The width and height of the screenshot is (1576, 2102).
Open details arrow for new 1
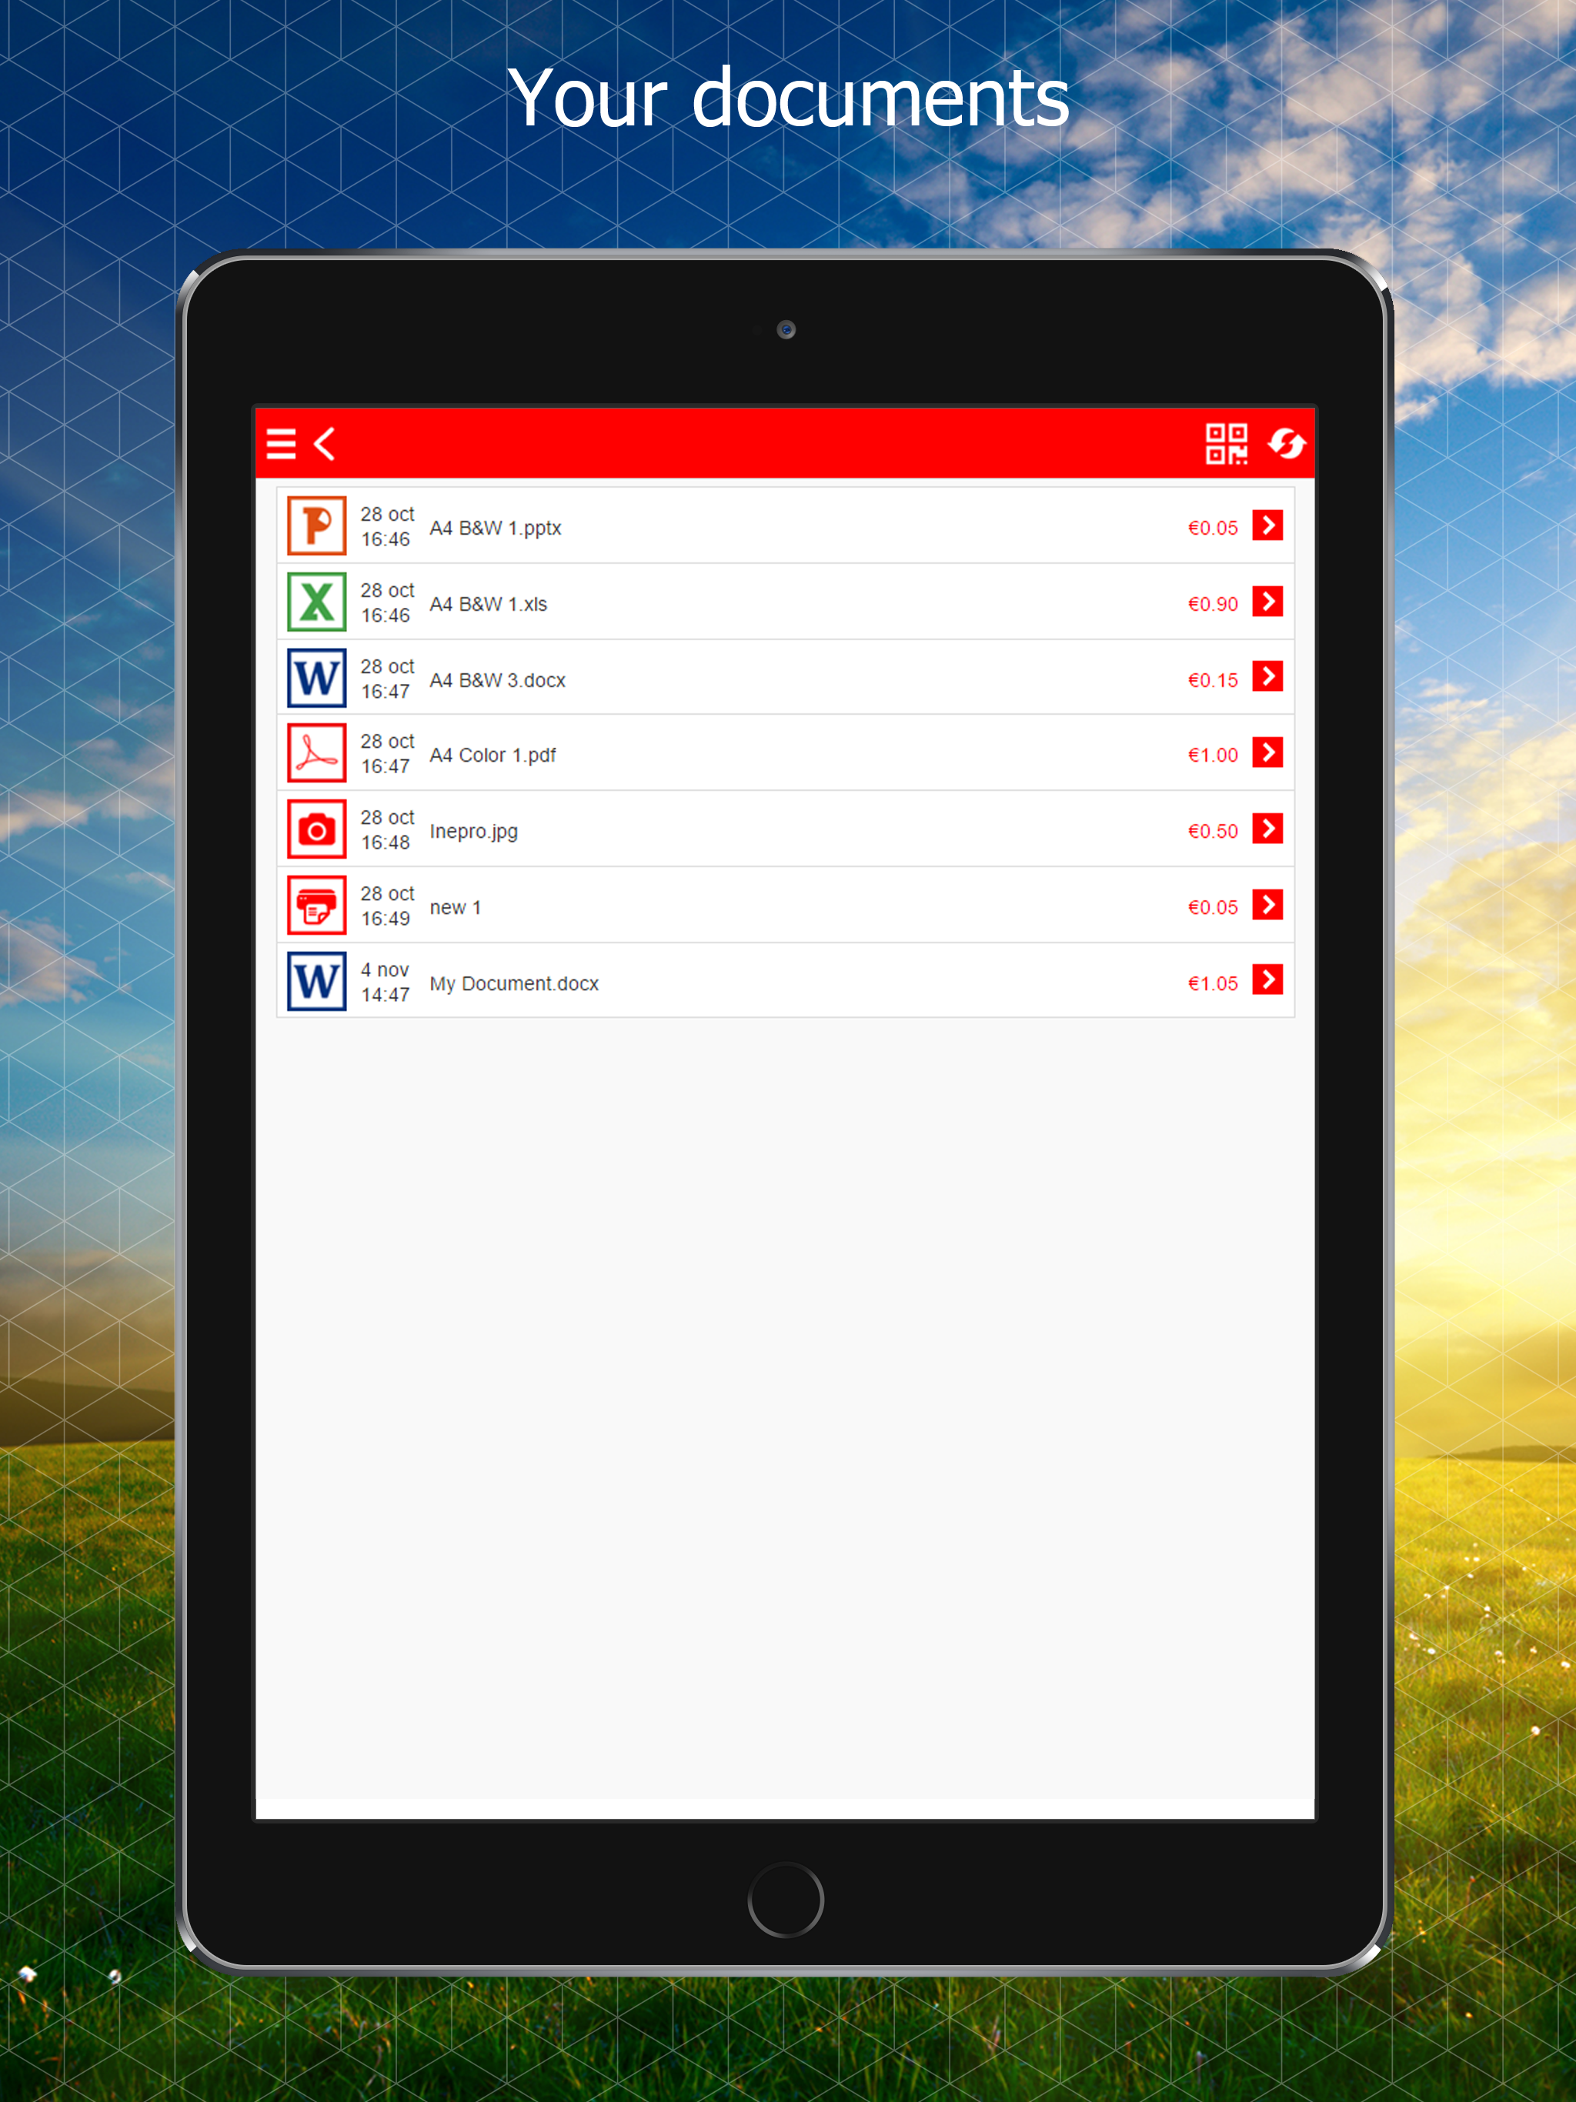pos(1268,905)
